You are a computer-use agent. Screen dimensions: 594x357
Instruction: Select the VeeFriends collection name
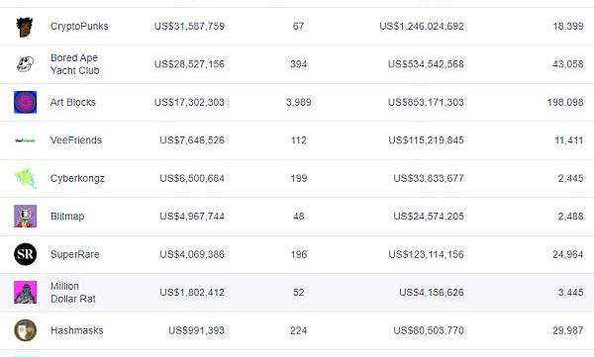pos(76,140)
